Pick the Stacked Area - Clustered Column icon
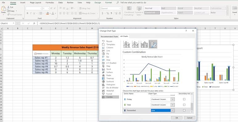This screenshot has height=122, width=238. click(x=144, y=44)
